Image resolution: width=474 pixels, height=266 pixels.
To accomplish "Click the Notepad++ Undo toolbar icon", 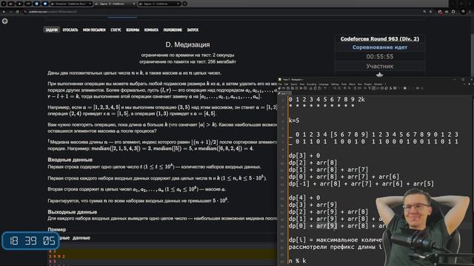I will click(325, 88).
